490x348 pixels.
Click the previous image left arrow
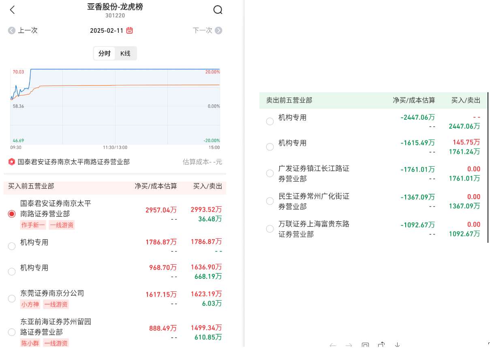pyautogui.click(x=333, y=345)
